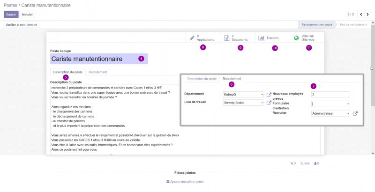The width and height of the screenshot is (375, 192).
Task: Open Applications via the pencil icon
Action: pyautogui.click(x=192, y=38)
